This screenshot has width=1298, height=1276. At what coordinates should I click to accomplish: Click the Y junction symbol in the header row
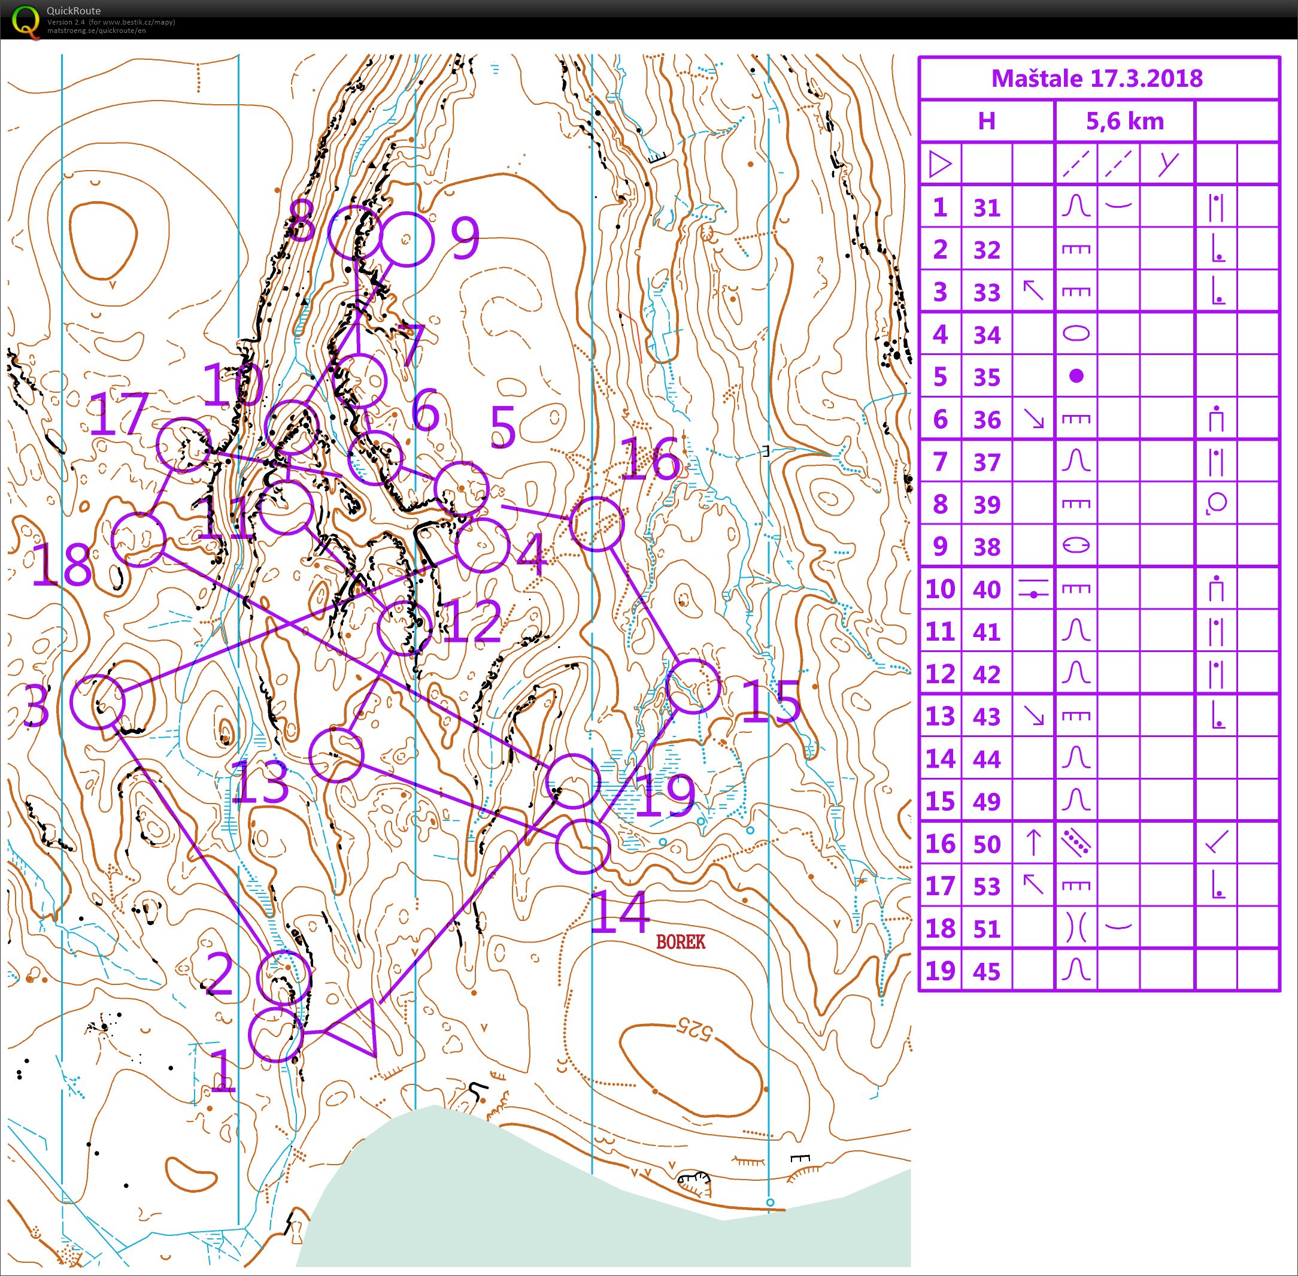(x=1167, y=164)
